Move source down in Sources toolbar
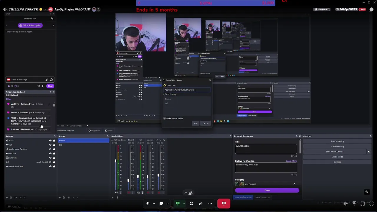 (24, 198)
